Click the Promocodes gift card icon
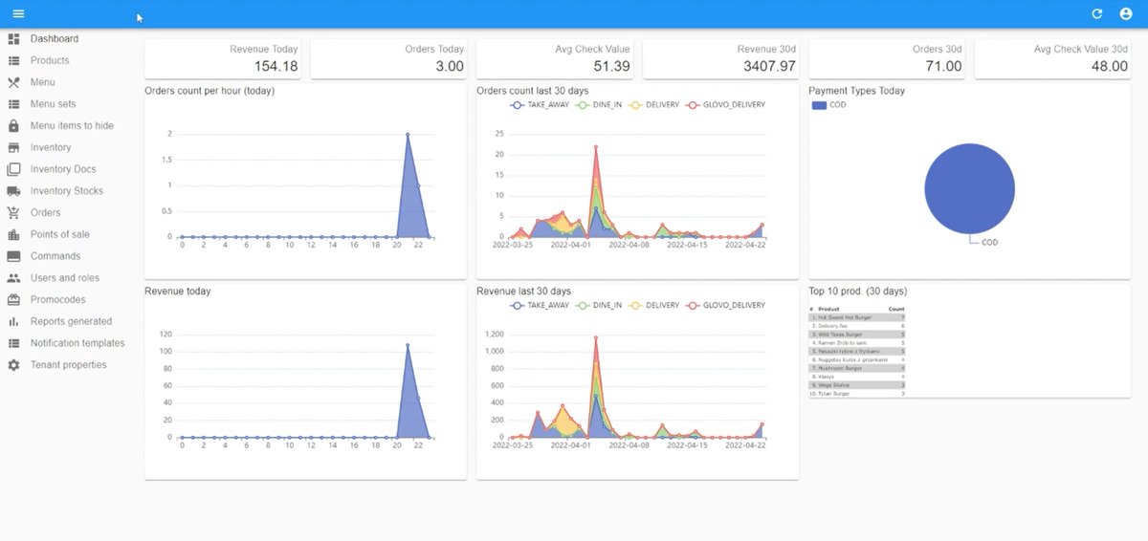 (13, 300)
